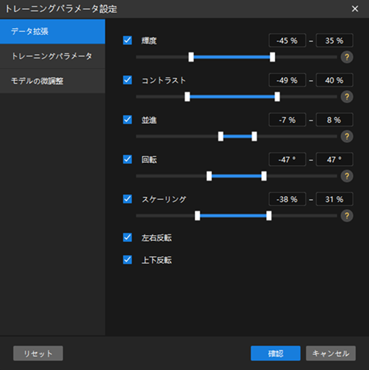
Task: Click コントラスト slider right handle
Action: [277, 97]
